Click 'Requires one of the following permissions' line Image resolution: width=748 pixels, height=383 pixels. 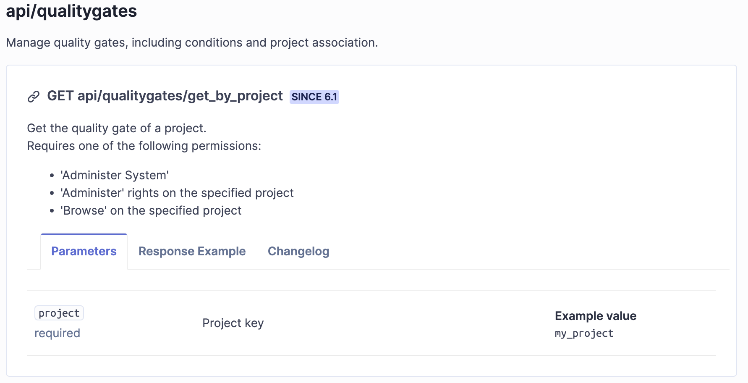tap(144, 146)
